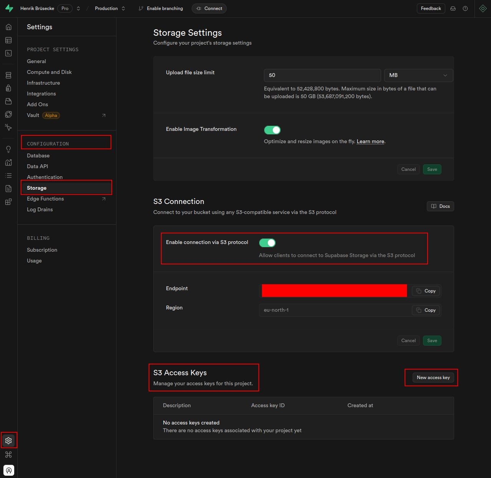Save the S3 Connection form
The height and width of the screenshot is (478, 491).
pos(432,341)
